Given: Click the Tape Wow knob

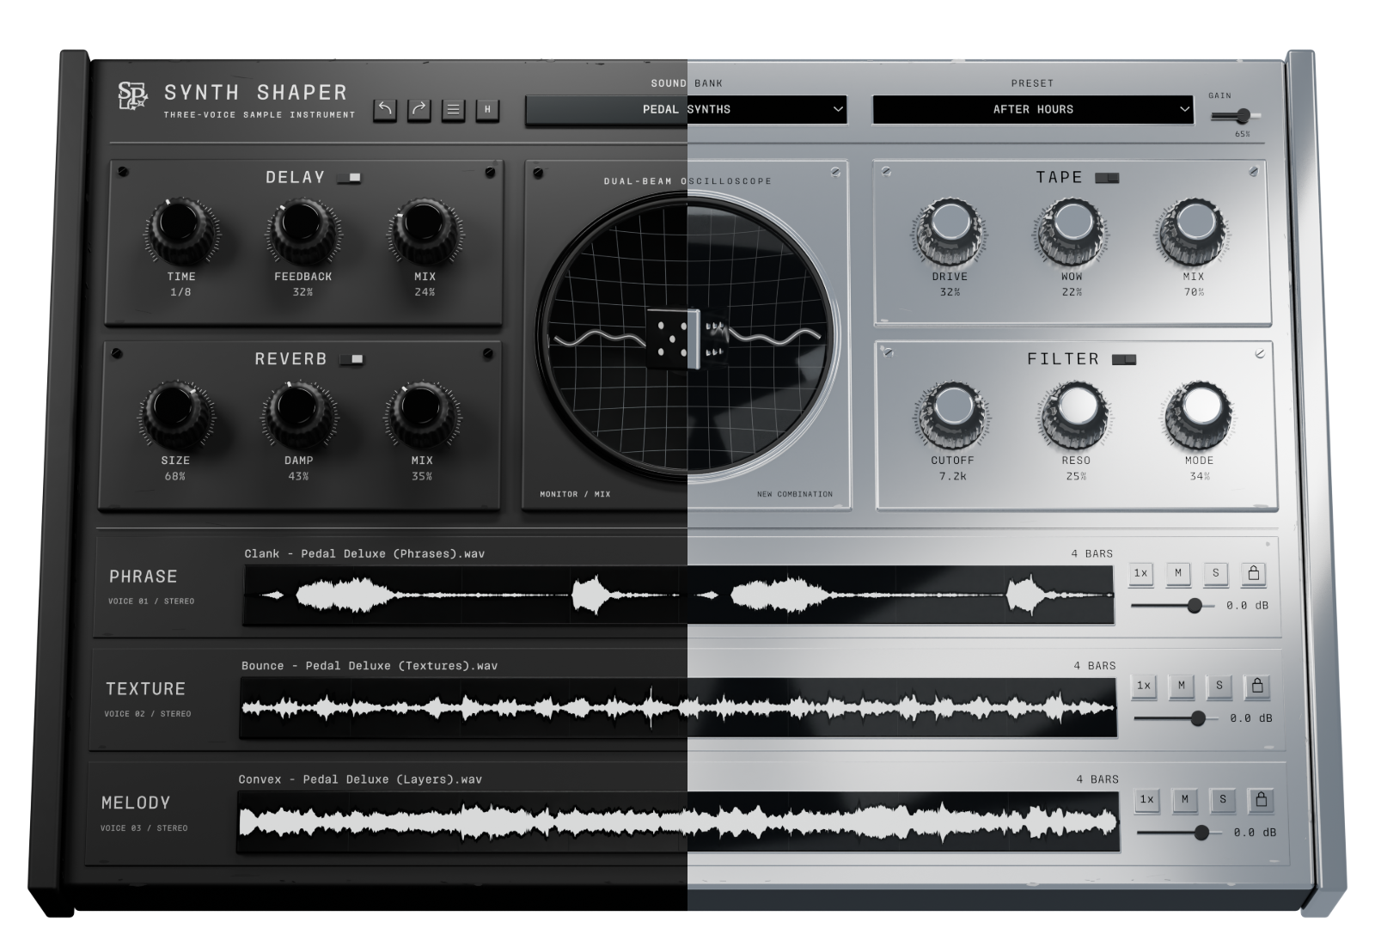Looking at the screenshot, I should (x=1072, y=230).
